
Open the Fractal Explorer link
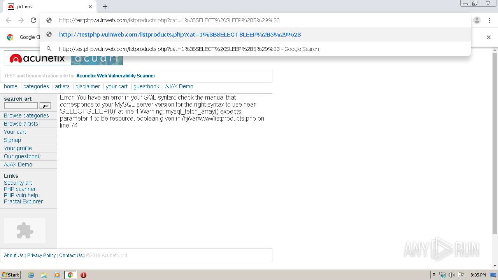click(23, 201)
